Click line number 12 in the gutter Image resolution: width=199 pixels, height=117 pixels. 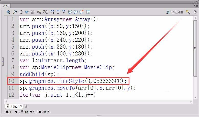pos(11,95)
